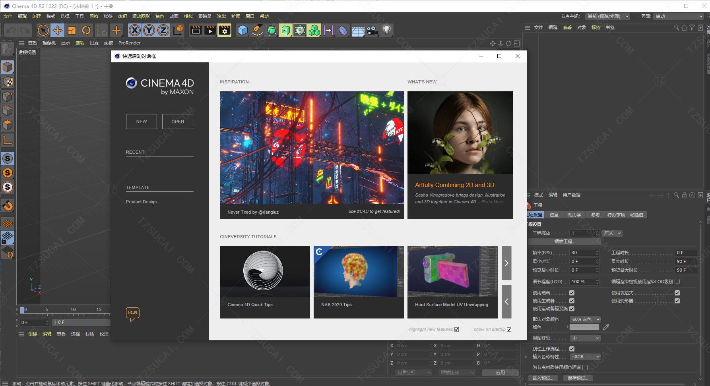Activate the Scale tool

pos(72,30)
